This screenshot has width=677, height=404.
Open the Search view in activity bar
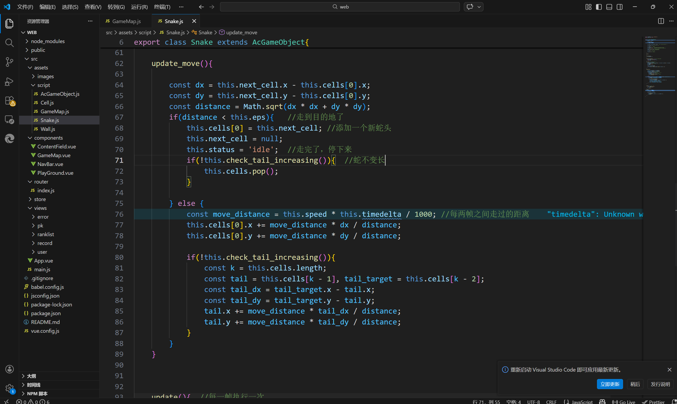(9, 43)
